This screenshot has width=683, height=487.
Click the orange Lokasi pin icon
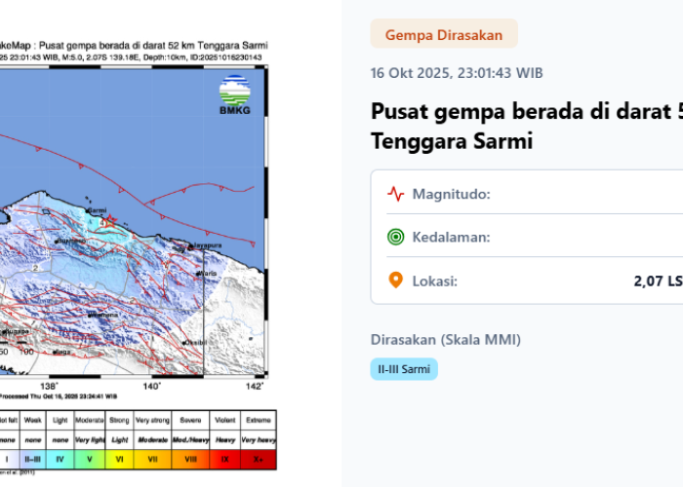(395, 281)
